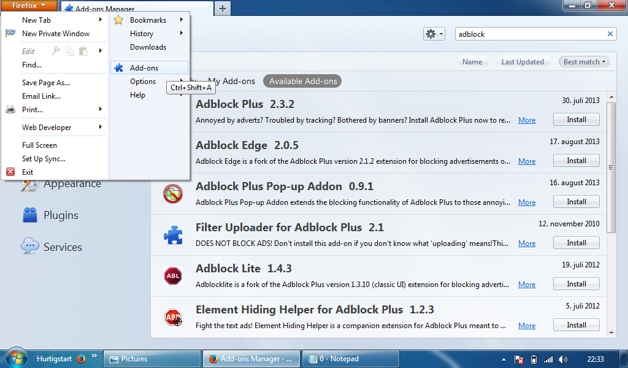Click the Edit menu cut icon
The width and height of the screenshot is (628, 368).
click(x=56, y=51)
